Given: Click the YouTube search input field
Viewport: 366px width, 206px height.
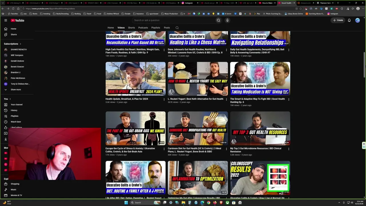Looking at the screenshot, I should 174,20.
